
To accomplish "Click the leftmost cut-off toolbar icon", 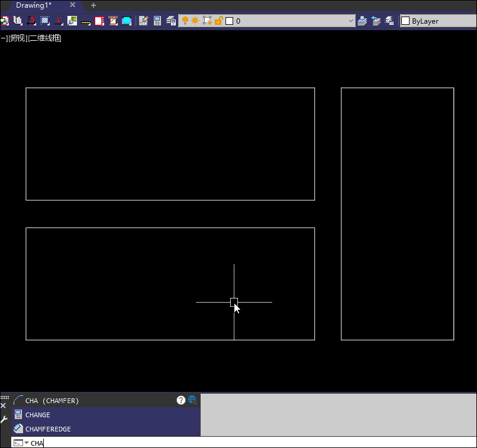I will tap(4, 21).
